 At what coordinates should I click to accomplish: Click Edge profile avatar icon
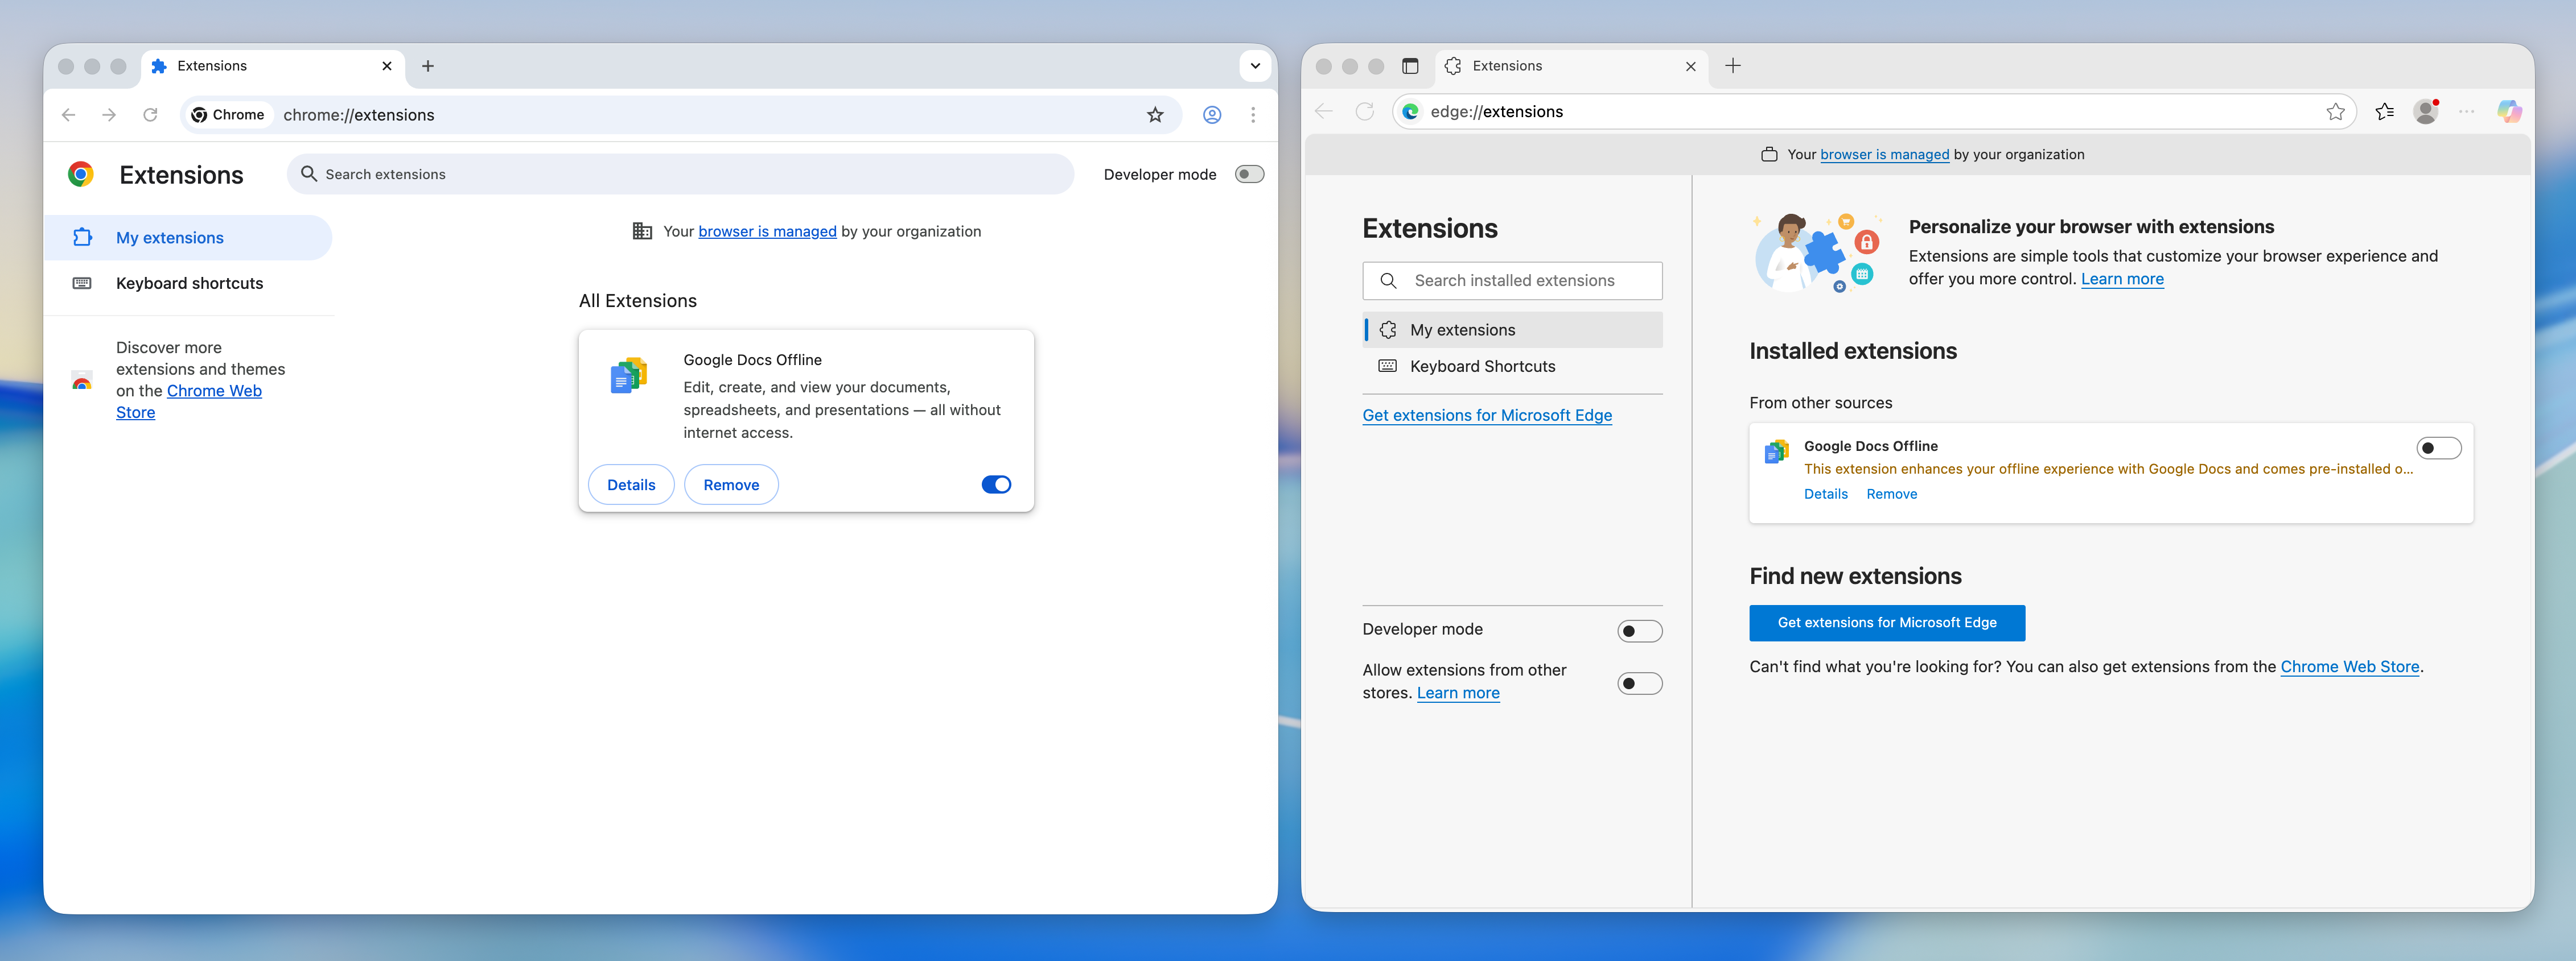coord(2425,112)
